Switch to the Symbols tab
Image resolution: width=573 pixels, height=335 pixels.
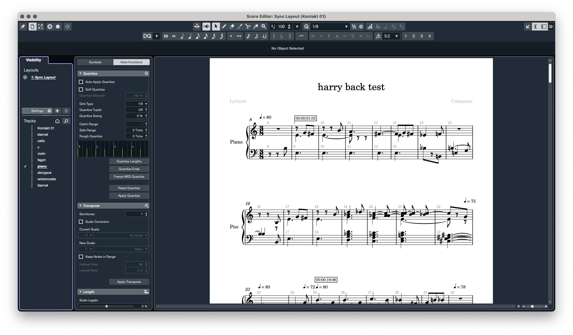coord(95,62)
